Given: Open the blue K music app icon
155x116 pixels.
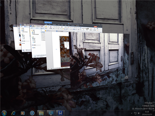Looking at the screenshot, I should click(32, 113).
